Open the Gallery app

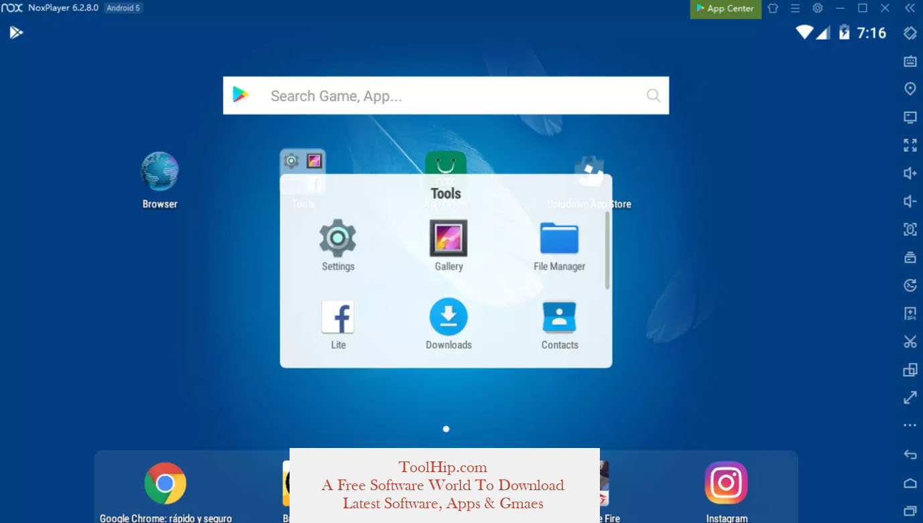pyautogui.click(x=448, y=238)
